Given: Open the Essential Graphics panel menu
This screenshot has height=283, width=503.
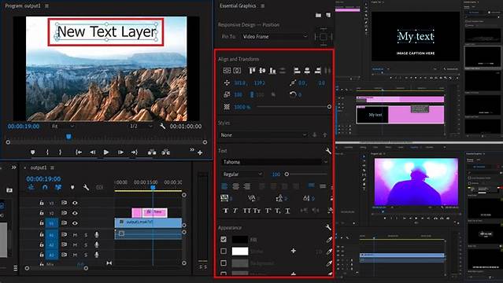Looking at the screenshot, I should (x=263, y=6).
